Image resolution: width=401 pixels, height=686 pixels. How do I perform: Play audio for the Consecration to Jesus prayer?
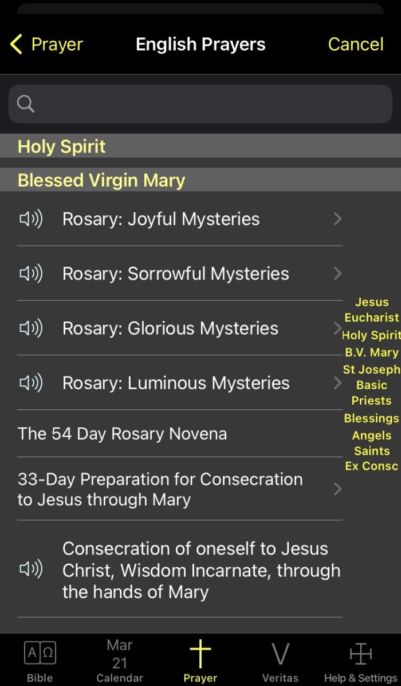(32, 569)
